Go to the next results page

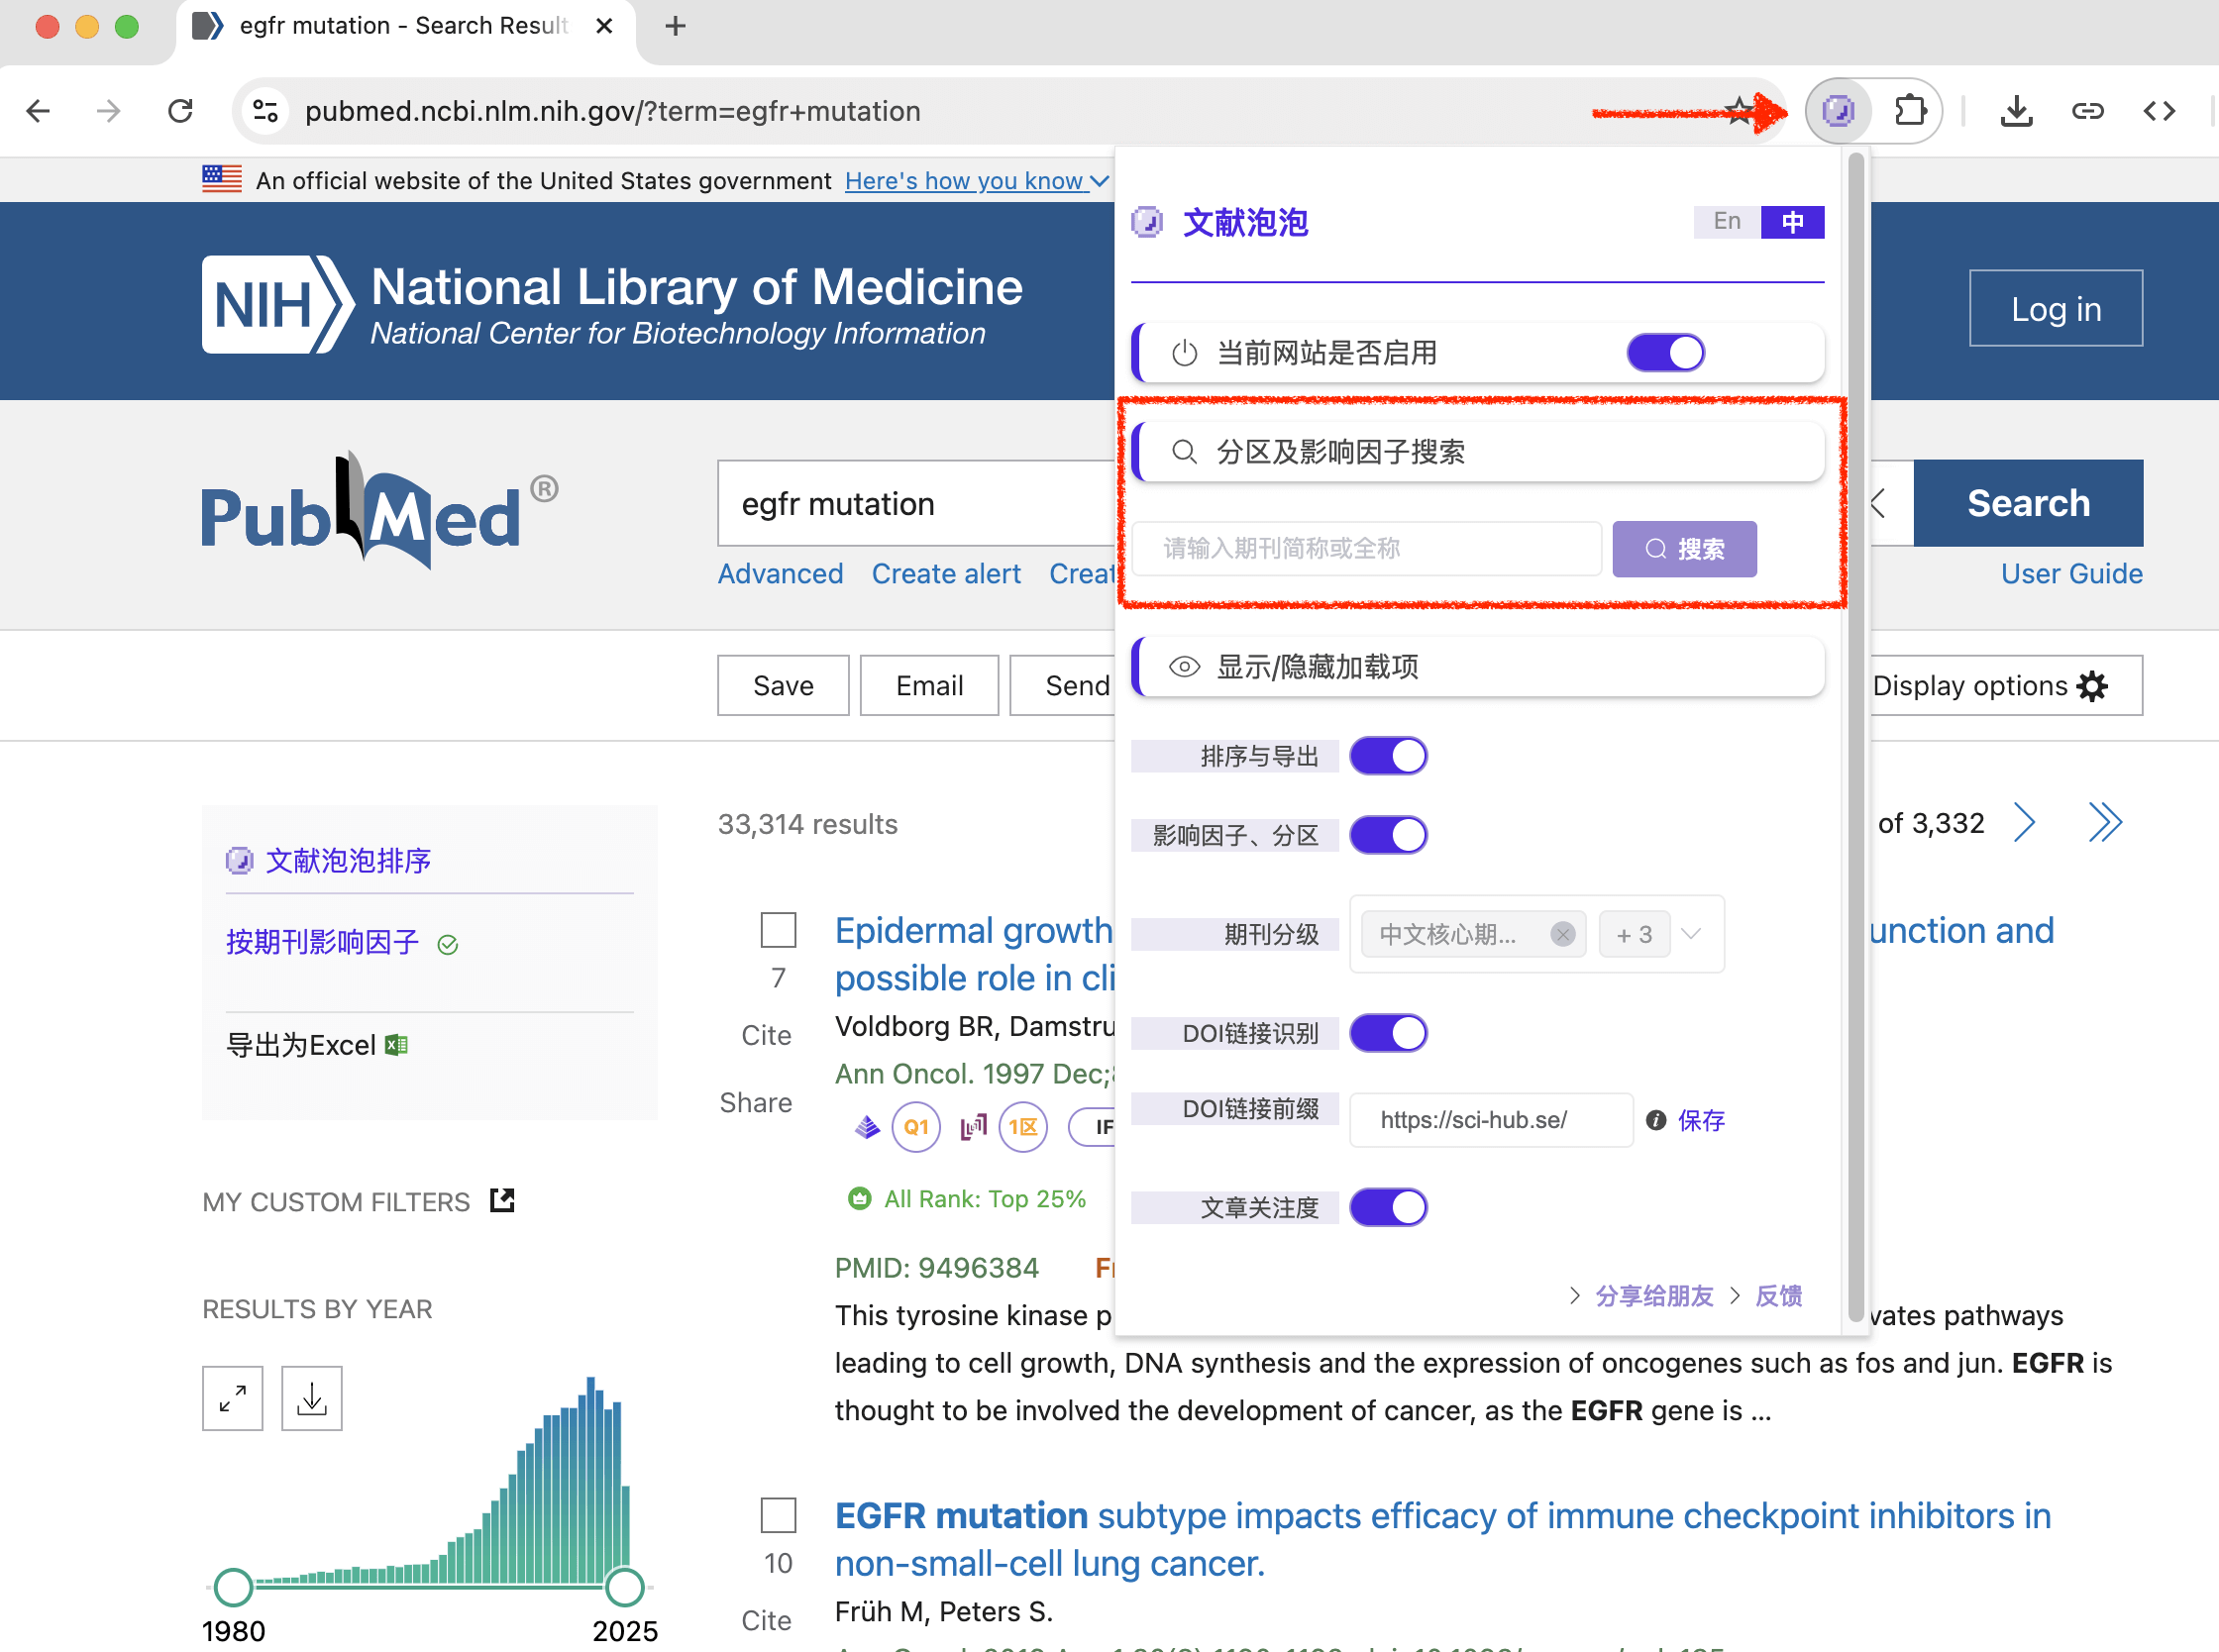point(2024,823)
